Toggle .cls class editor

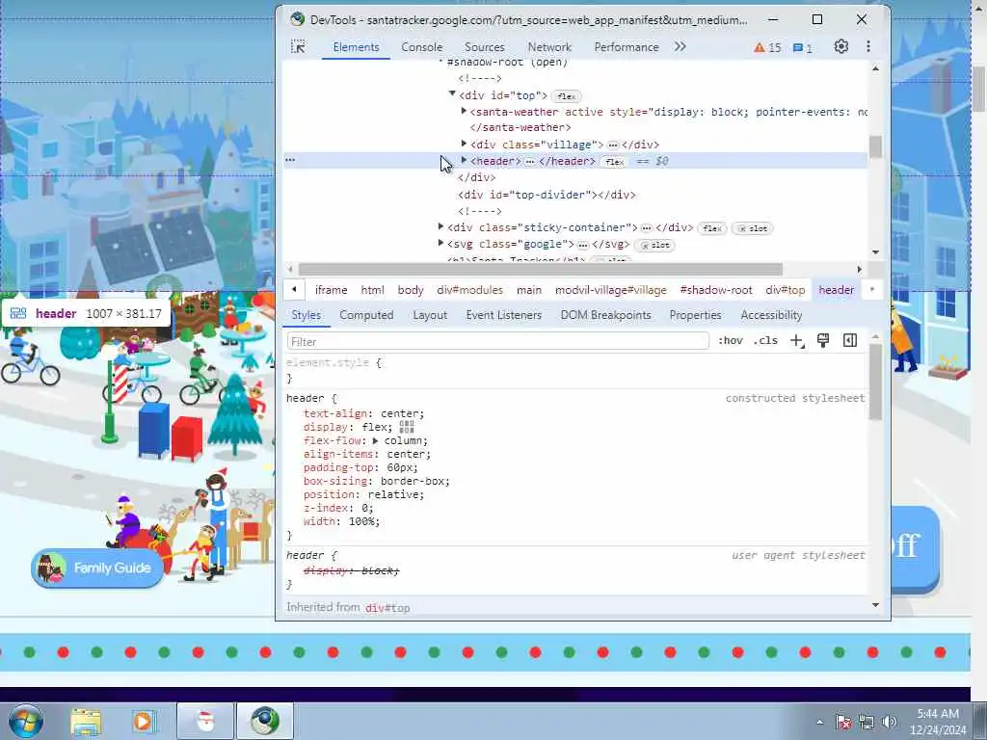click(x=765, y=341)
